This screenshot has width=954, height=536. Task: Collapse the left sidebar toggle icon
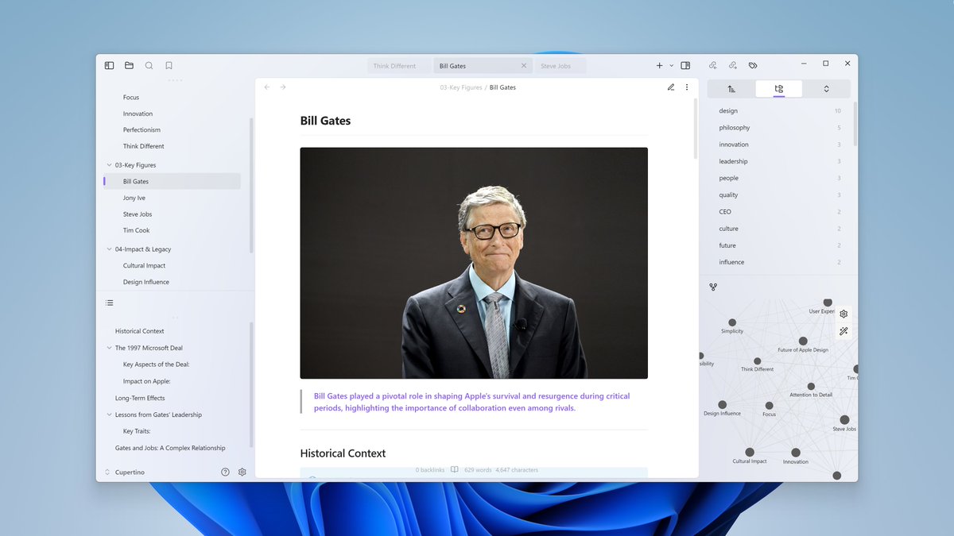(x=110, y=66)
